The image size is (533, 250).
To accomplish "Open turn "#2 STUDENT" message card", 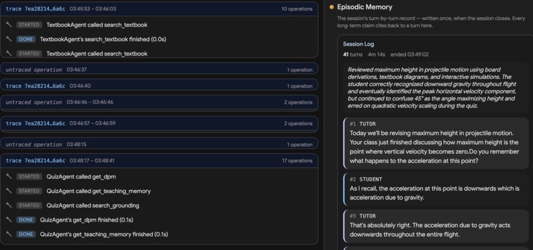I will click(436, 189).
